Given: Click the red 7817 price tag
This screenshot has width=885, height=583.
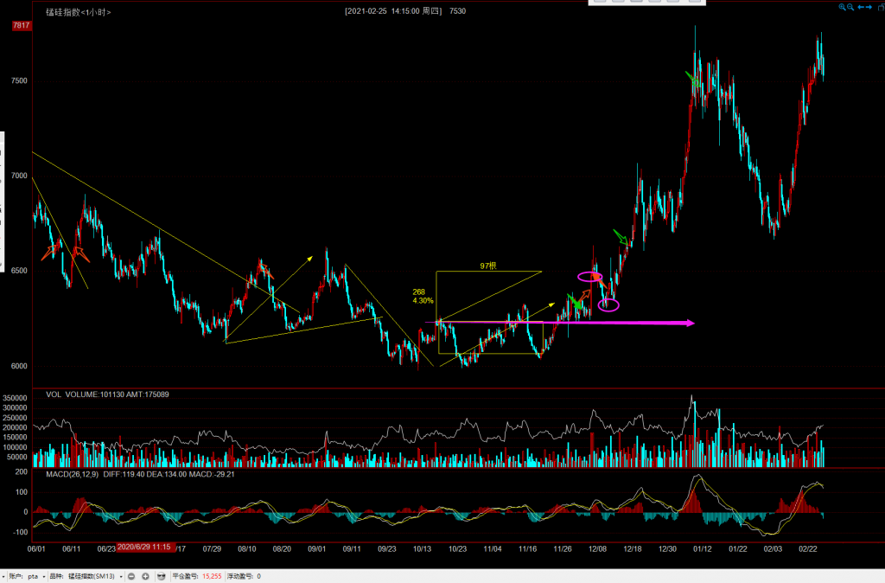Looking at the screenshot, I should 22,26.
